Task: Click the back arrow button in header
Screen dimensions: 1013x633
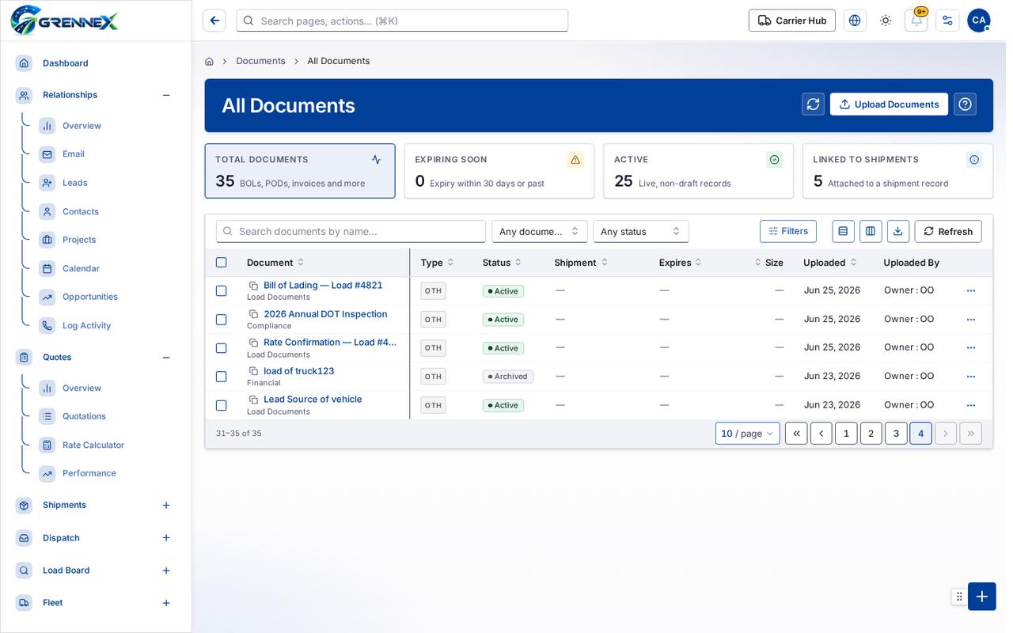Action: click(x=214, y=21)
